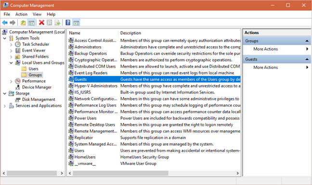Screen dimensions: 312x185
Task: Expand the Performance node
Action: (x=11, y=81)
